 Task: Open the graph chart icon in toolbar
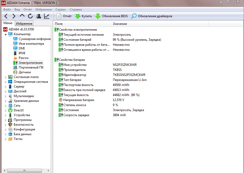[x=47, y=16]
